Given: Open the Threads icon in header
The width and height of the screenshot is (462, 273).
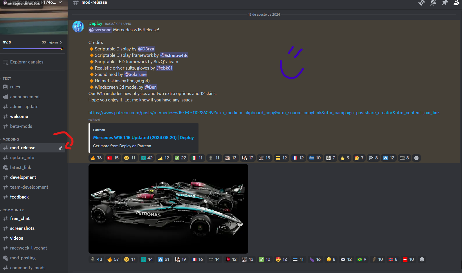Looking at the screenshot, I should click(422, 3).
